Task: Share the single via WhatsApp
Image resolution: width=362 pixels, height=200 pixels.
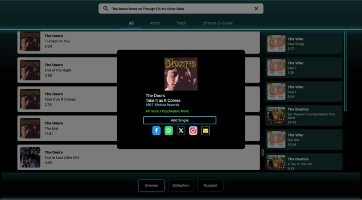Action: [168, 131]
